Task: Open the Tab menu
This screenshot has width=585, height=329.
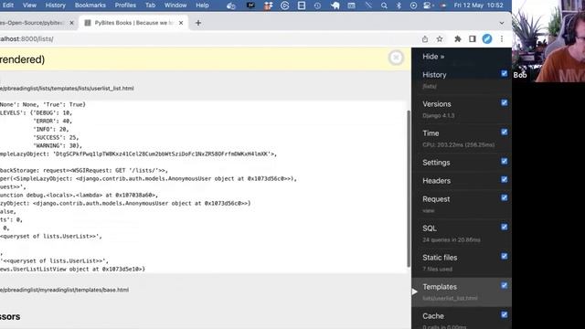Action: [x=150, y=5]
